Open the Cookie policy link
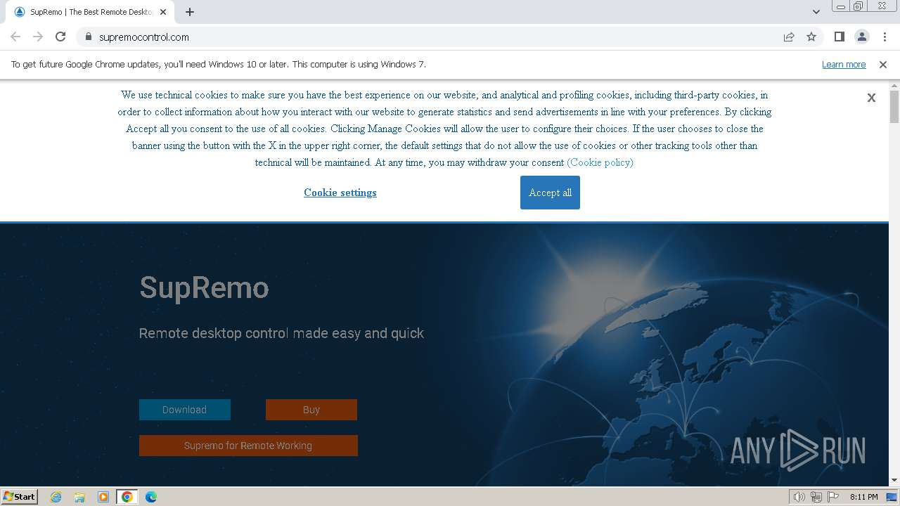This screenshot has height=506, width=900. coord(600,162)
